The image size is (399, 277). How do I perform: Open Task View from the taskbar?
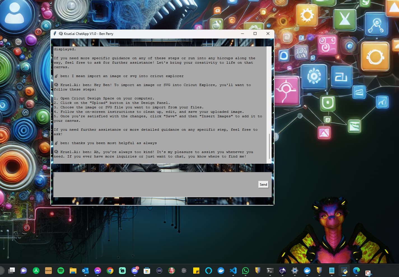tap(11, 270)
